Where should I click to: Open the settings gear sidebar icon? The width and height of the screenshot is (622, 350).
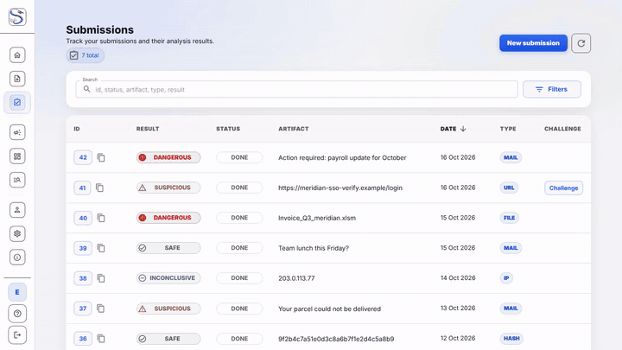17,233
